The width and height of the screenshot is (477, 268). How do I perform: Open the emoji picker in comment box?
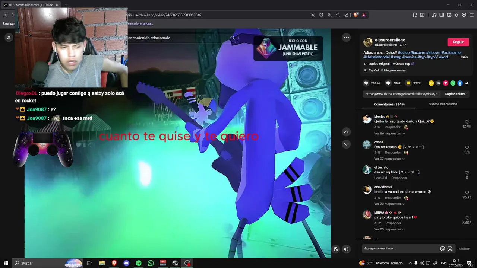450,249
